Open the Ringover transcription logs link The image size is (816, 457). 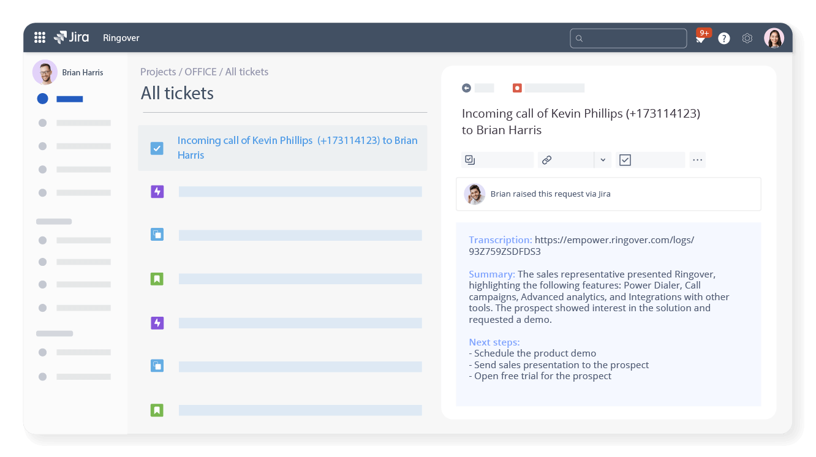pyautogui.click(x=613, y=240)
